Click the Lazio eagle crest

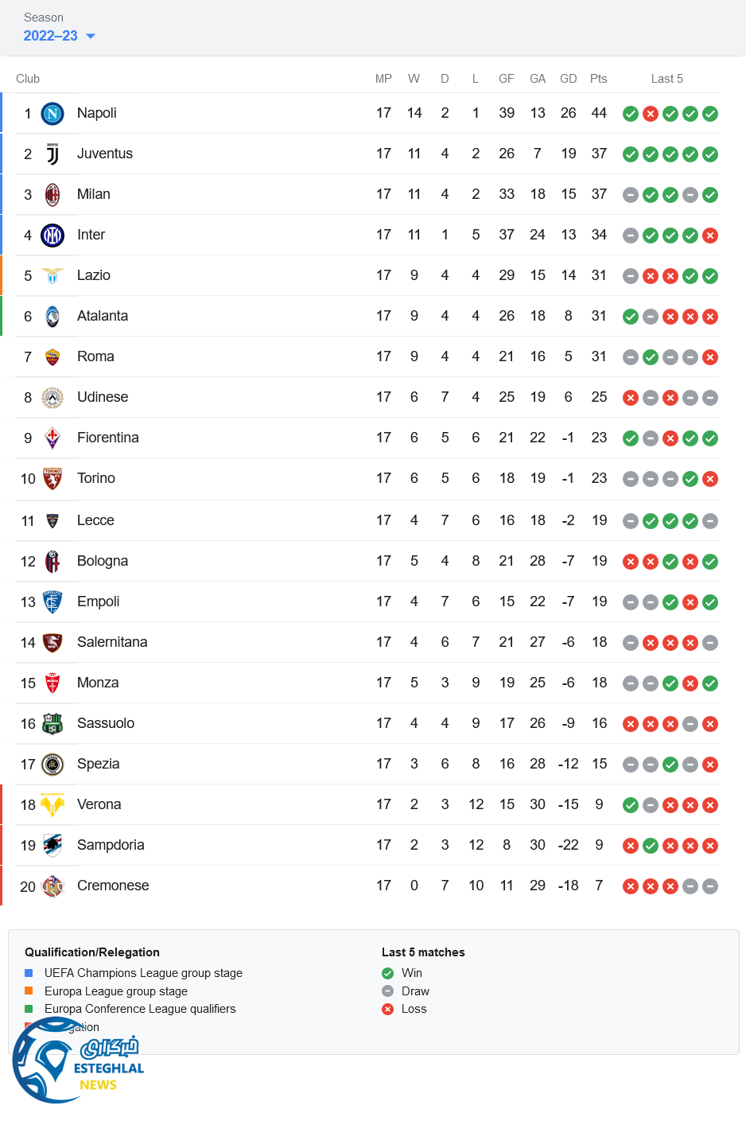tap(52, 276)
